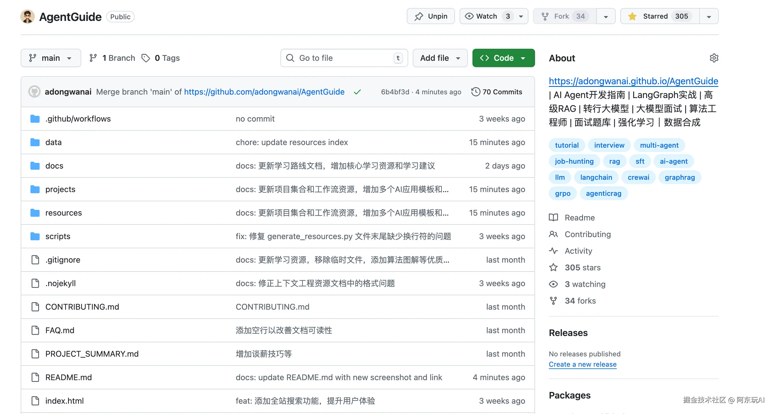Click the Activity pulse icon
The image size is (775, 414).
[x=553, y=251]
